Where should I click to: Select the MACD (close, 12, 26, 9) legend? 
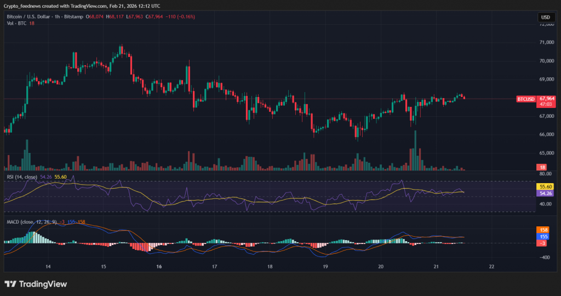coord(31,222)
